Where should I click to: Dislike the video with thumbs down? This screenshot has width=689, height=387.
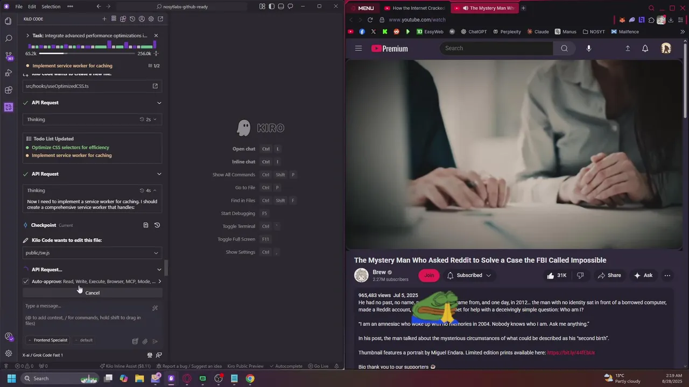pos(580,275)
